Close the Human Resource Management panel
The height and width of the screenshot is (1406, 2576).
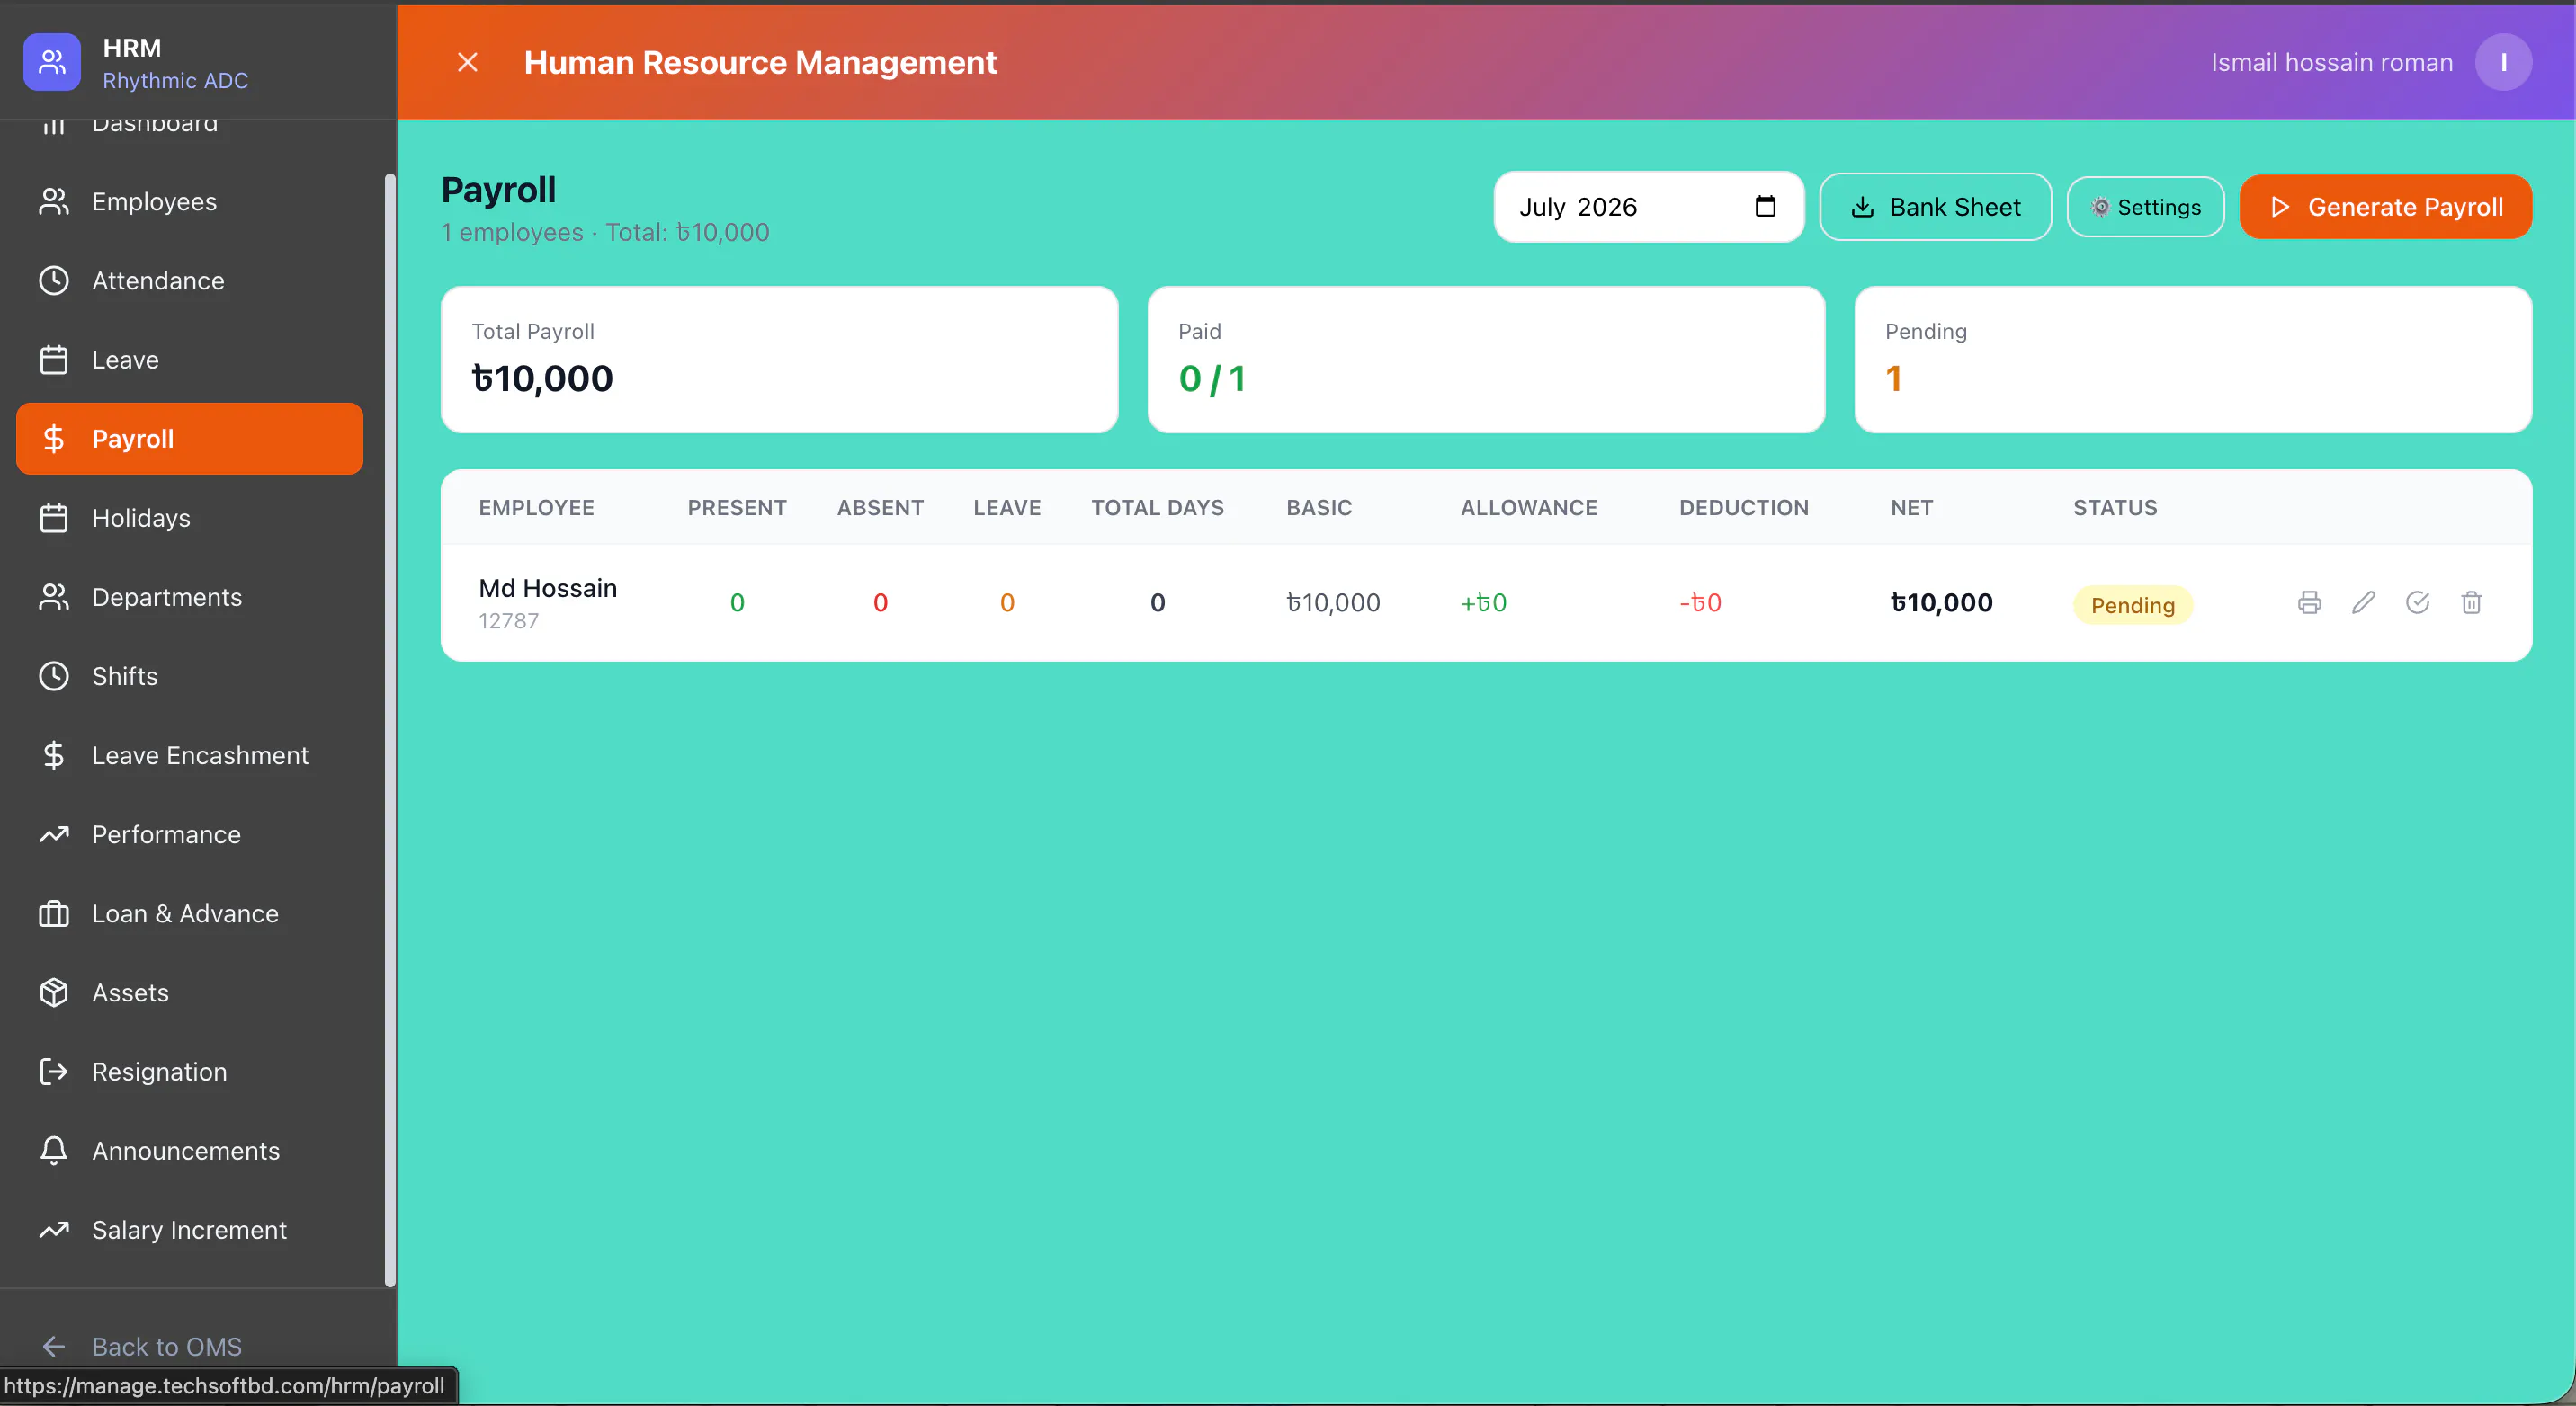pos(467,62)
